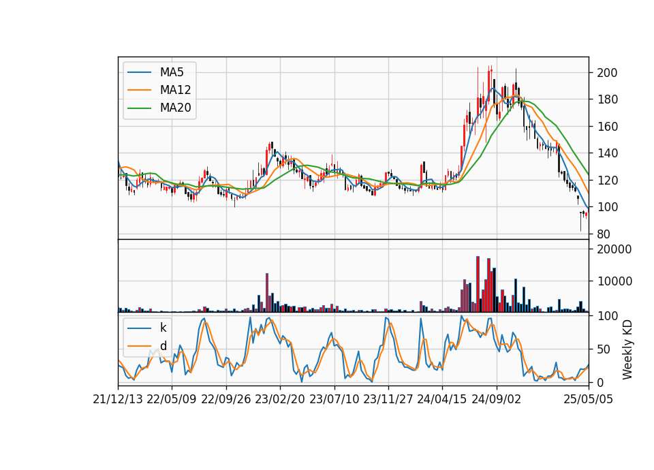Viewport: 654px width, 470px height.
Task: Click the tallest red volume bar
Action: 478,284
